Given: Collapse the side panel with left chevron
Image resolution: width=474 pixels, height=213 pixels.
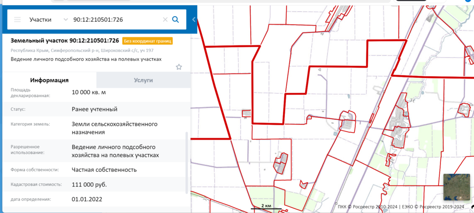Looking at the screenshot, I should click(x=194, y=20).
